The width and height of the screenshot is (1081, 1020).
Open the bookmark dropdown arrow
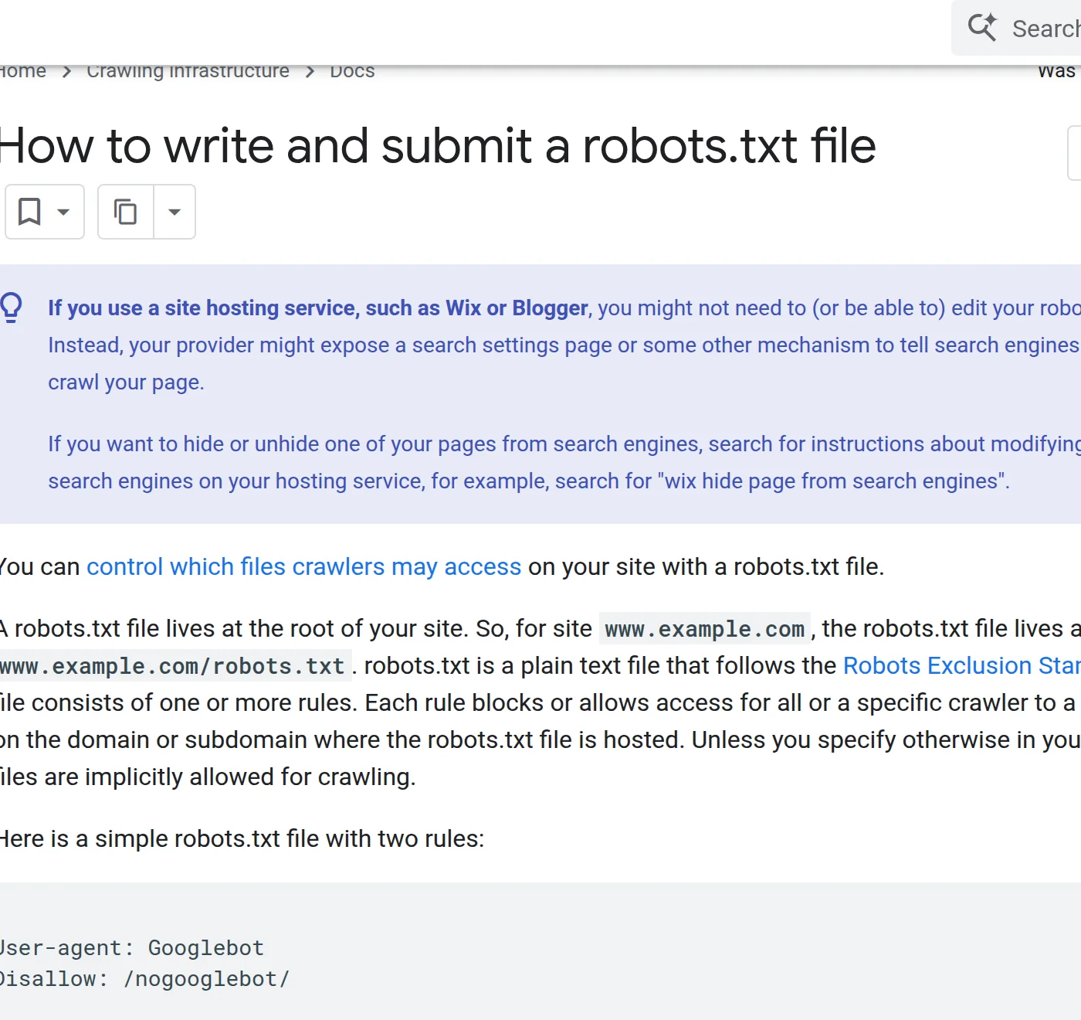point(63,212)
